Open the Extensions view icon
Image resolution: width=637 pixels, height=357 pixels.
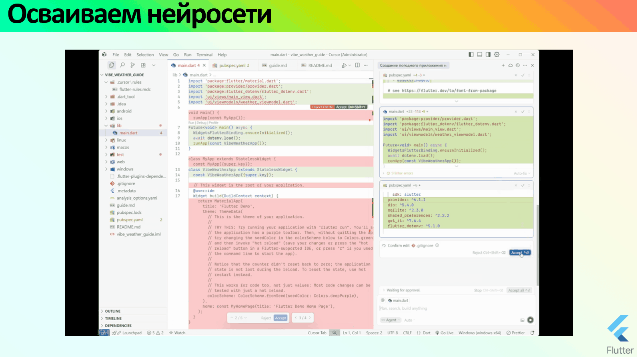click(143, 65)
